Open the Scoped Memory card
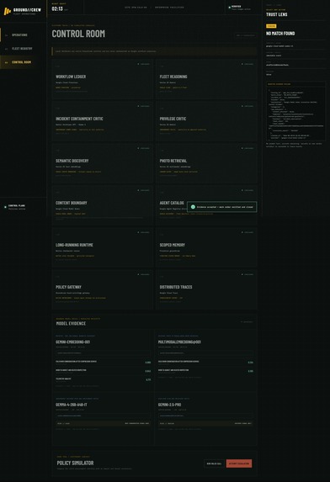Viewport: 330px width, 482px height. click(206, 247)
